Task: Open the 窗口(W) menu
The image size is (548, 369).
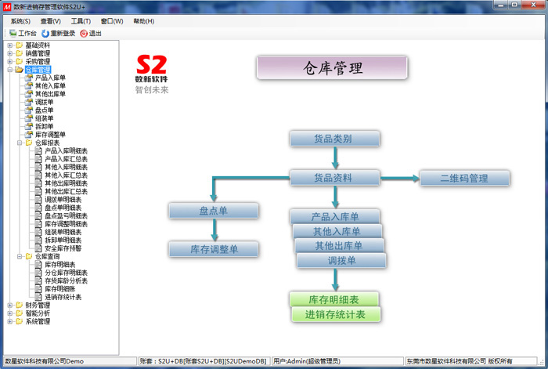Action: pos(112,21)
